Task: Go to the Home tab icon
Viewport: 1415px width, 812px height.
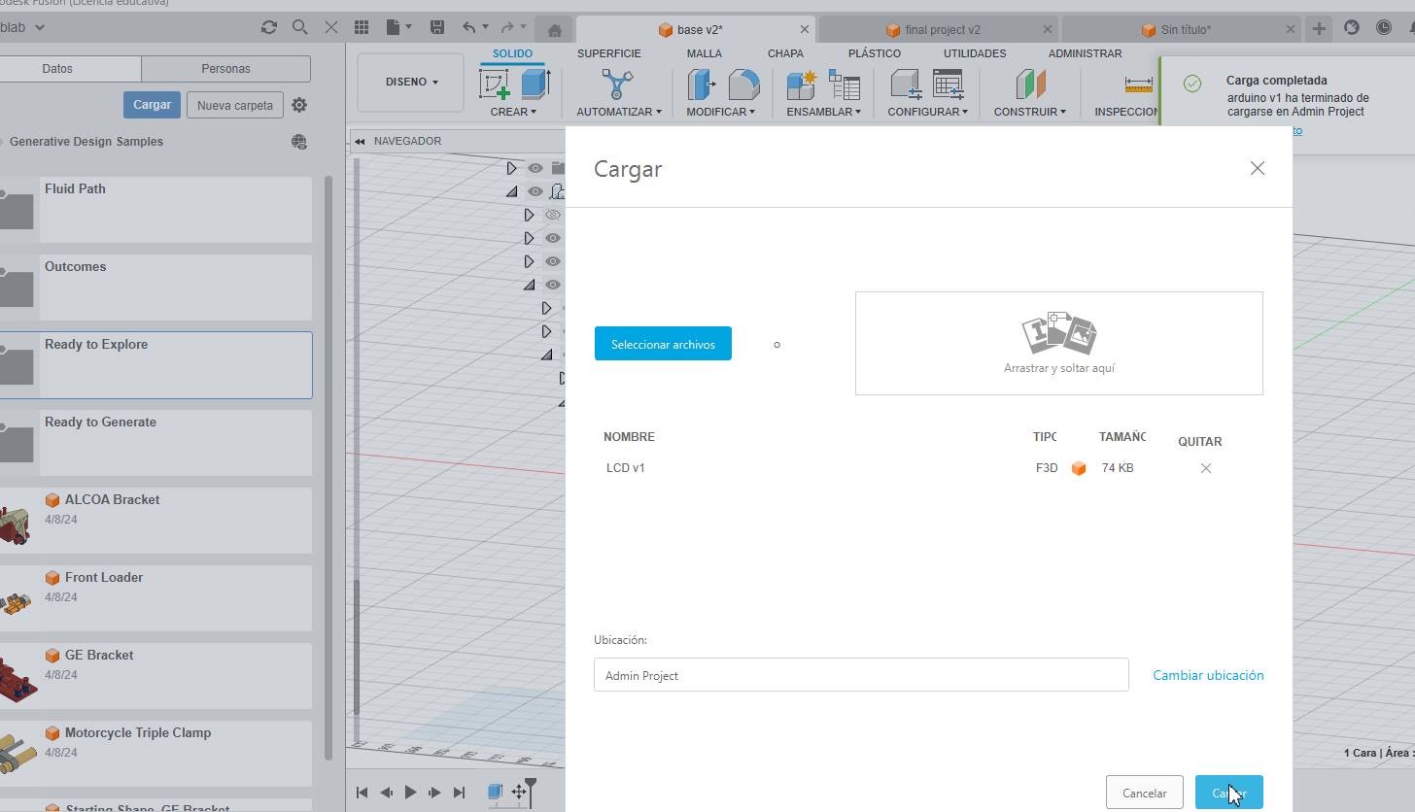Action: 555,30
